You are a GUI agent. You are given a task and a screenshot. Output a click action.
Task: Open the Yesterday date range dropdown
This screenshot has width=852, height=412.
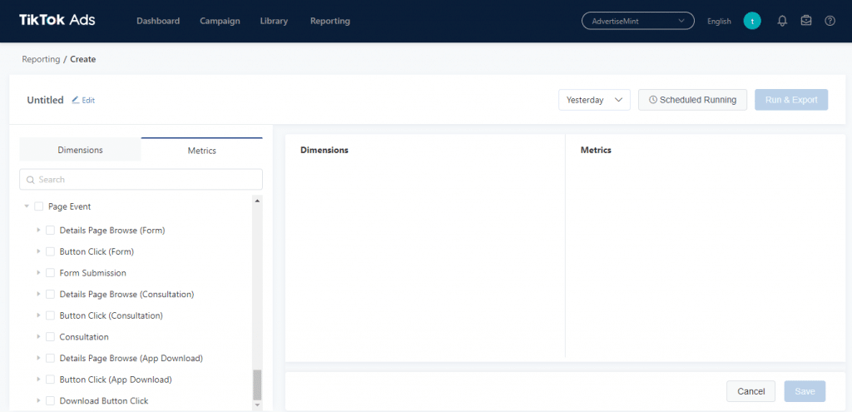(594, 100)
